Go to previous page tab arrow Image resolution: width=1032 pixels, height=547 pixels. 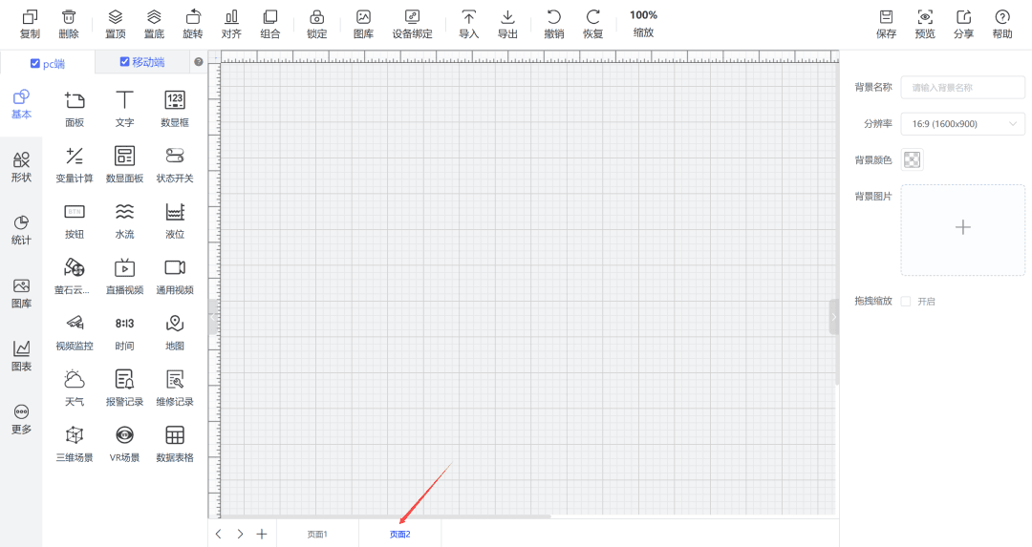tap(219, 534)
